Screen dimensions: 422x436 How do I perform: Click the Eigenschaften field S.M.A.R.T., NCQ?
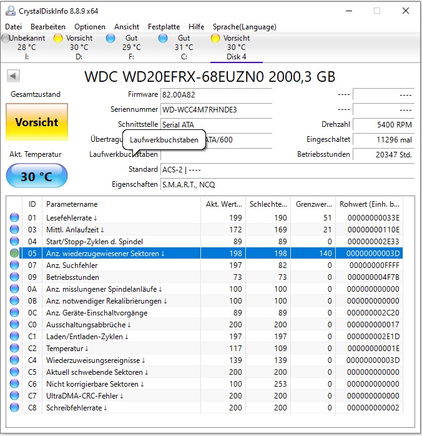click(x=287, y=185)
